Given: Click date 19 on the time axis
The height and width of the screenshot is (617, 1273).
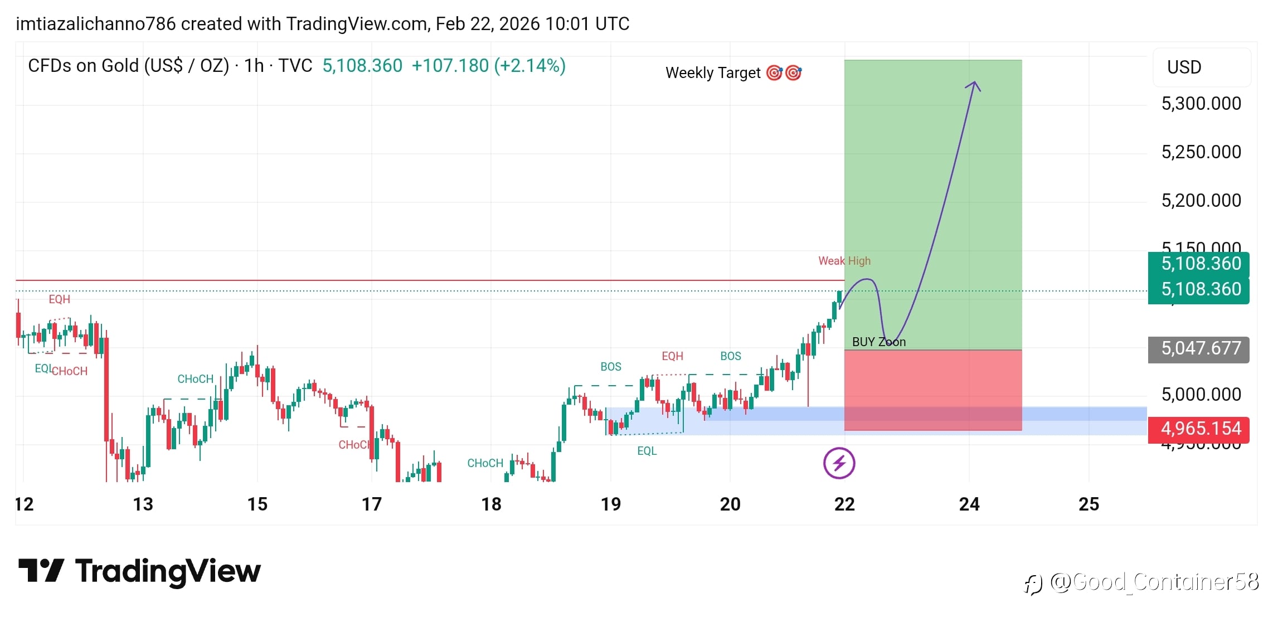Looking at the screenshot, I should [x=610, y=504].
